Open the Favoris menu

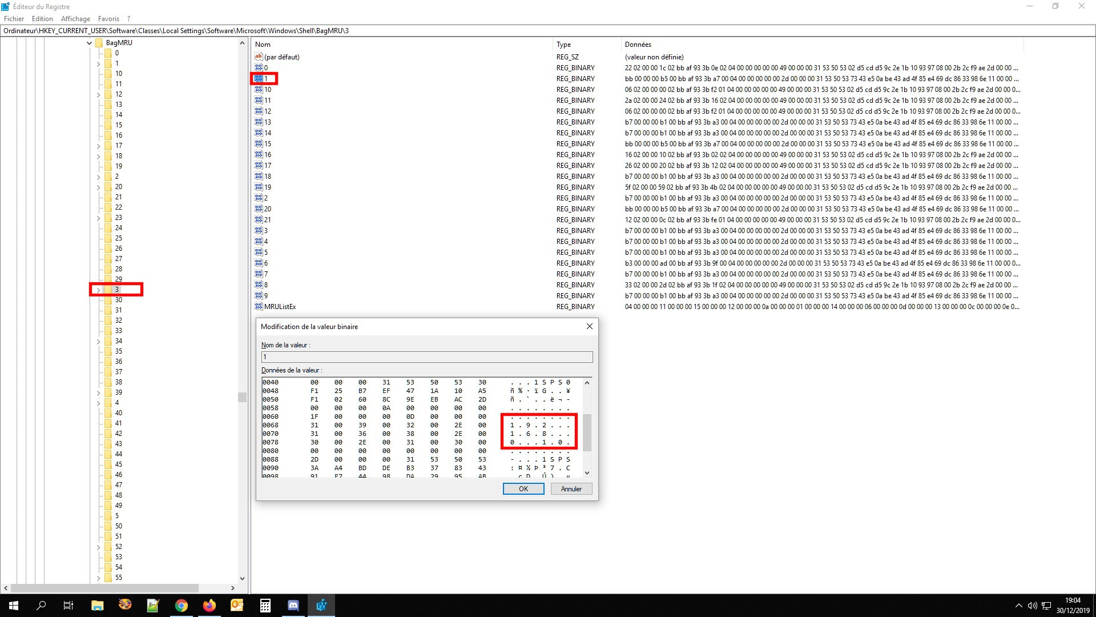(108, 19)
